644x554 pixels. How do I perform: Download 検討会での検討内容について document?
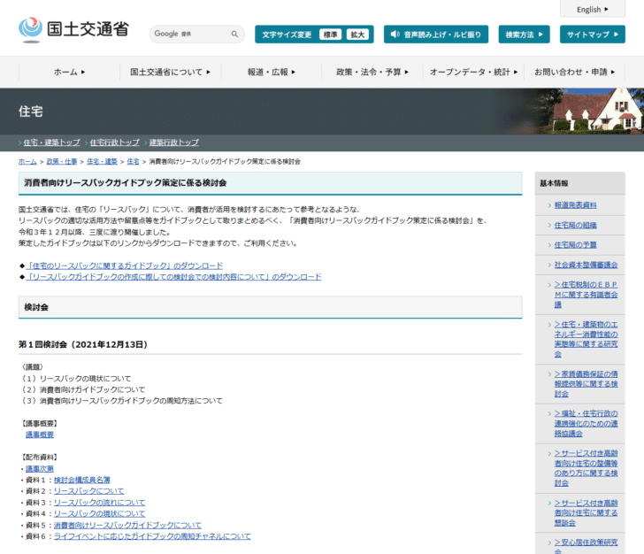point(173,277)
